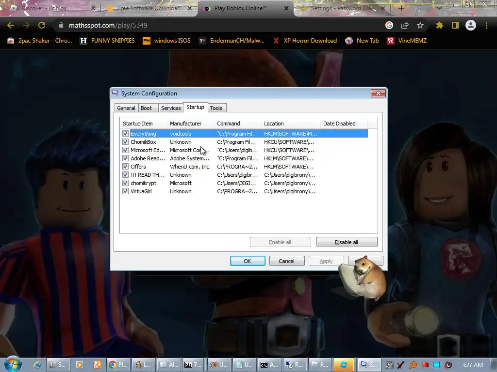497x372 pixels.
Task: Select the voidtools manufacturer cell
Action: [x=181, y=134]
